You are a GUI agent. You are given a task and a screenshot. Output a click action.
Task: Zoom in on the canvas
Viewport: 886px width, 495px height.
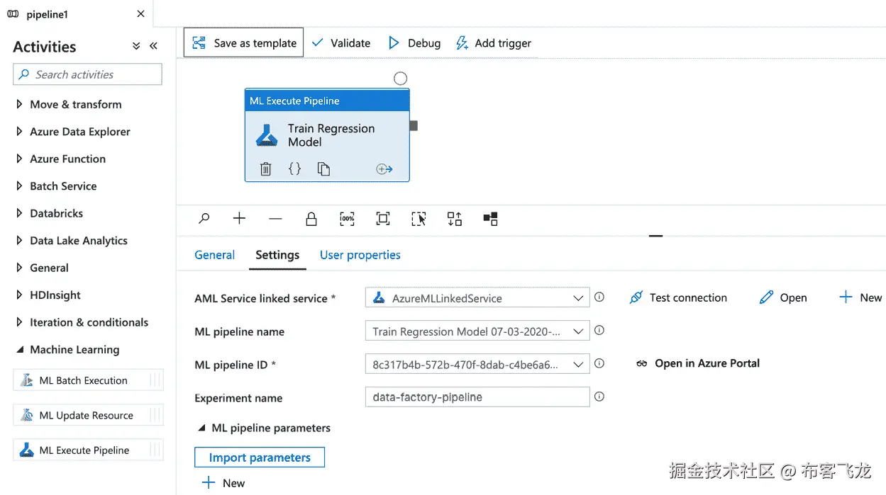(x=239, y=219)
